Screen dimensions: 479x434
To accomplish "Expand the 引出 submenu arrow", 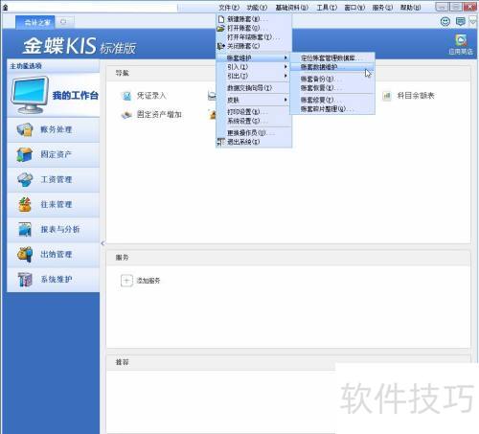I will click(x=285, y=76).
